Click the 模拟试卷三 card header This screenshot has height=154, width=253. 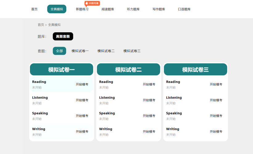[x=195, y=69]
